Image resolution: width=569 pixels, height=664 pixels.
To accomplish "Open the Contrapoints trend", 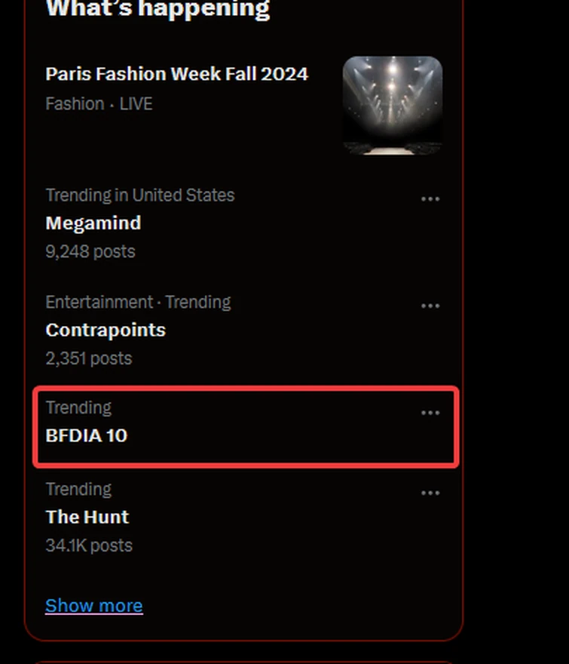I will click(x=105, y=330).
